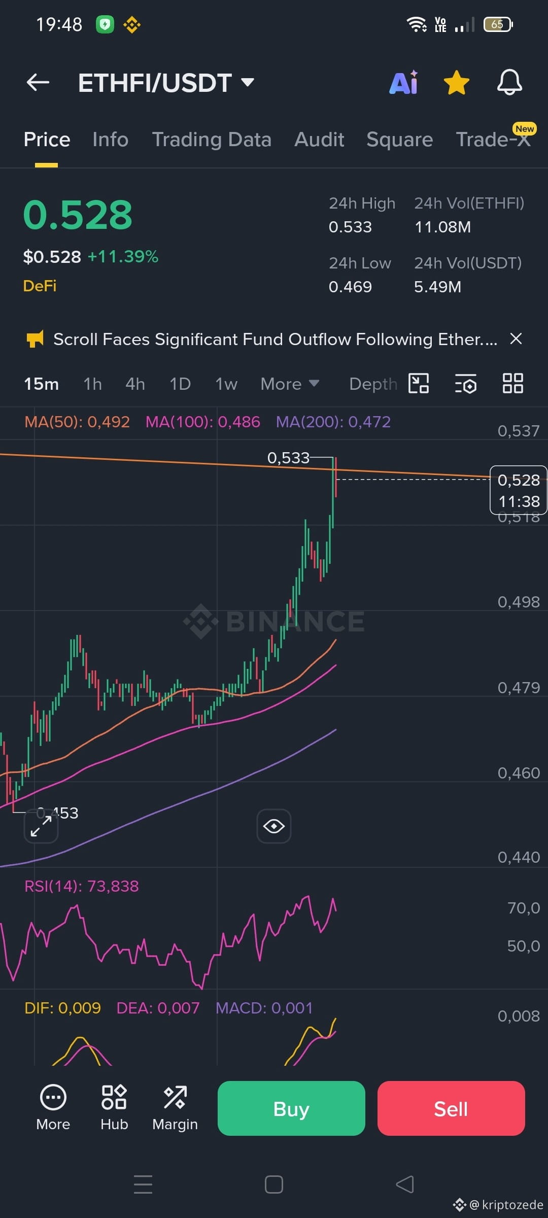
Task: Tap the MA(200) indicator label
Action: click(x=333, y=422)
